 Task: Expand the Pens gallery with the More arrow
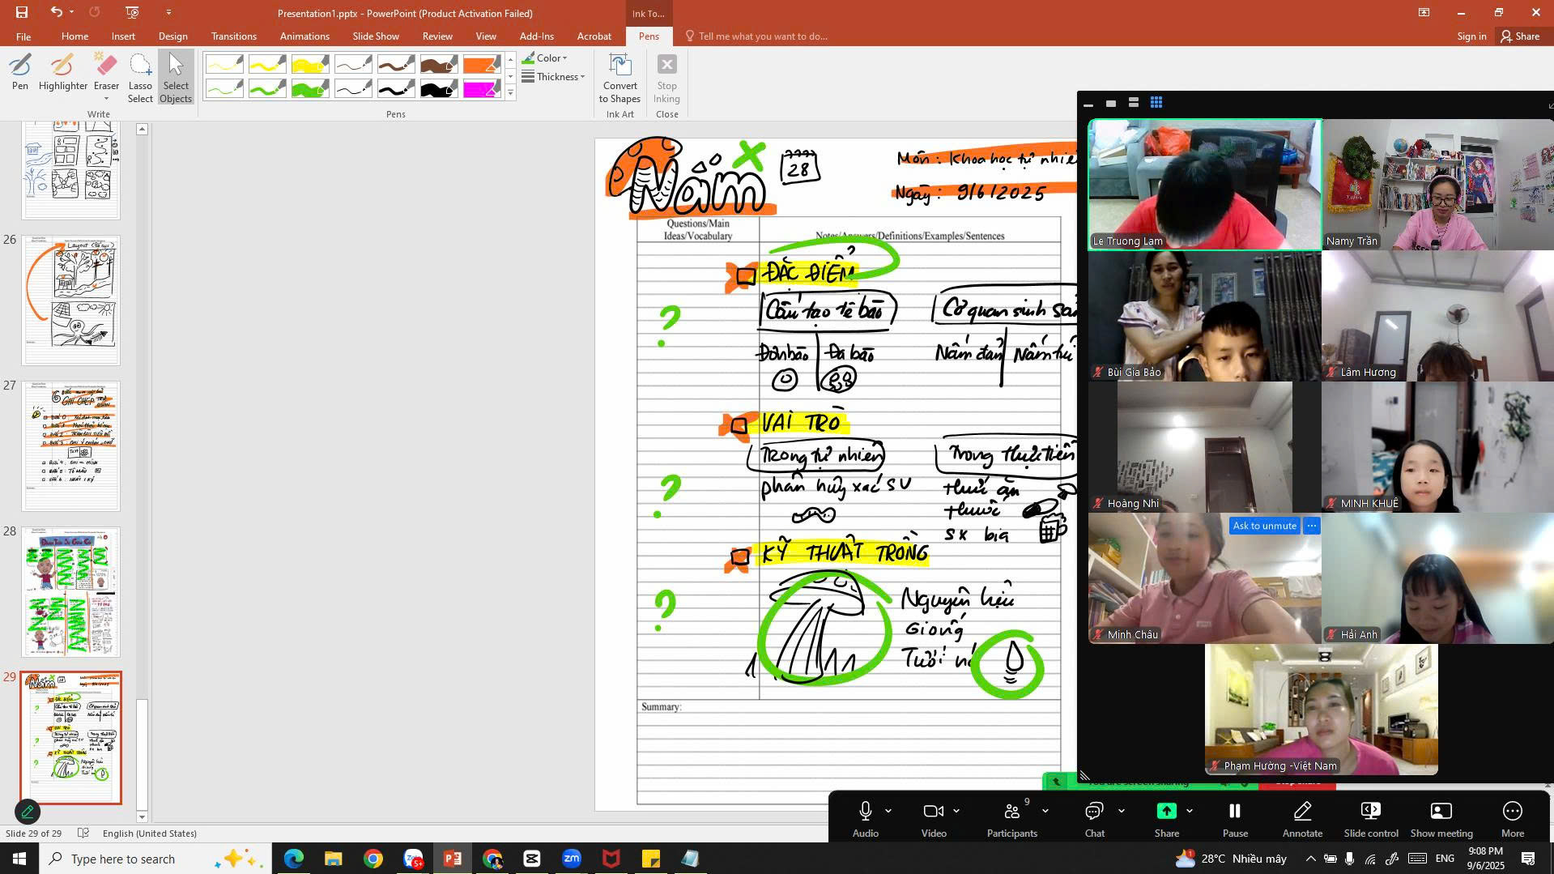[510, 93]
